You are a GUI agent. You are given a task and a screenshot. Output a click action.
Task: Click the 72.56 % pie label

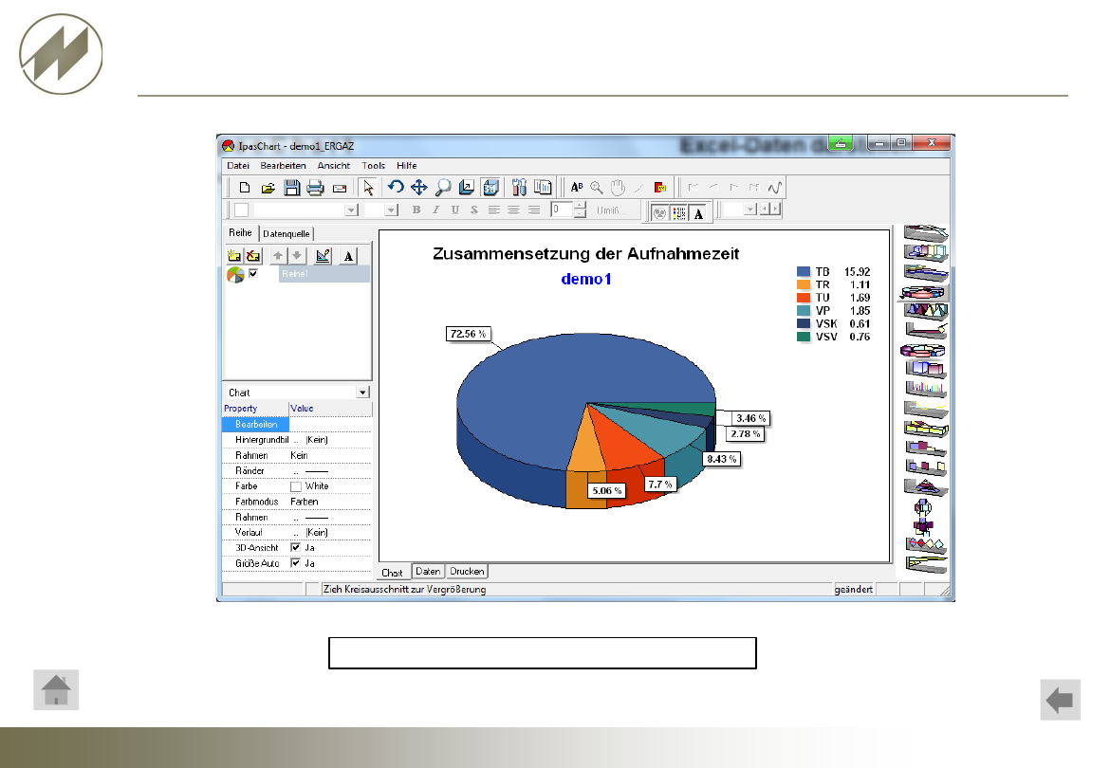coord(468,334)
